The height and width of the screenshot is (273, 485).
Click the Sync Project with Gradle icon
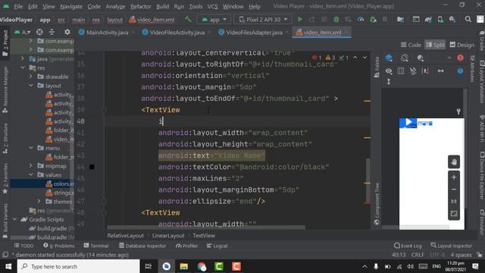point(428,19)
